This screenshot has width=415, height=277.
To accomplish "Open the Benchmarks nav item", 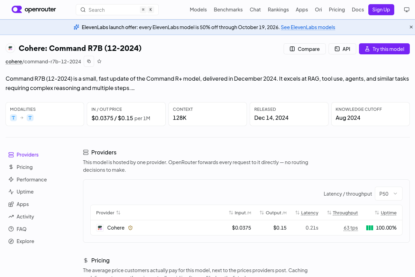I will point(228,10).
